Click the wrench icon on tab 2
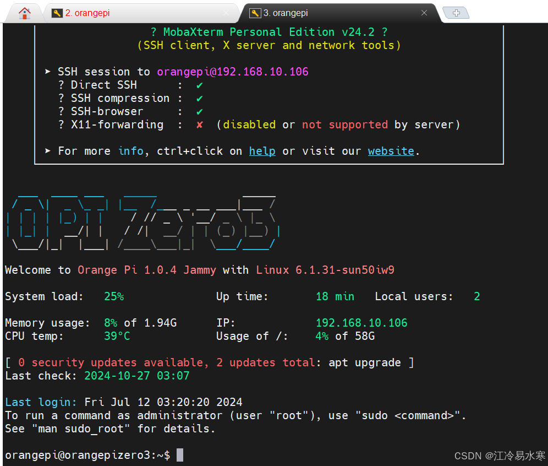 [57, 13]
